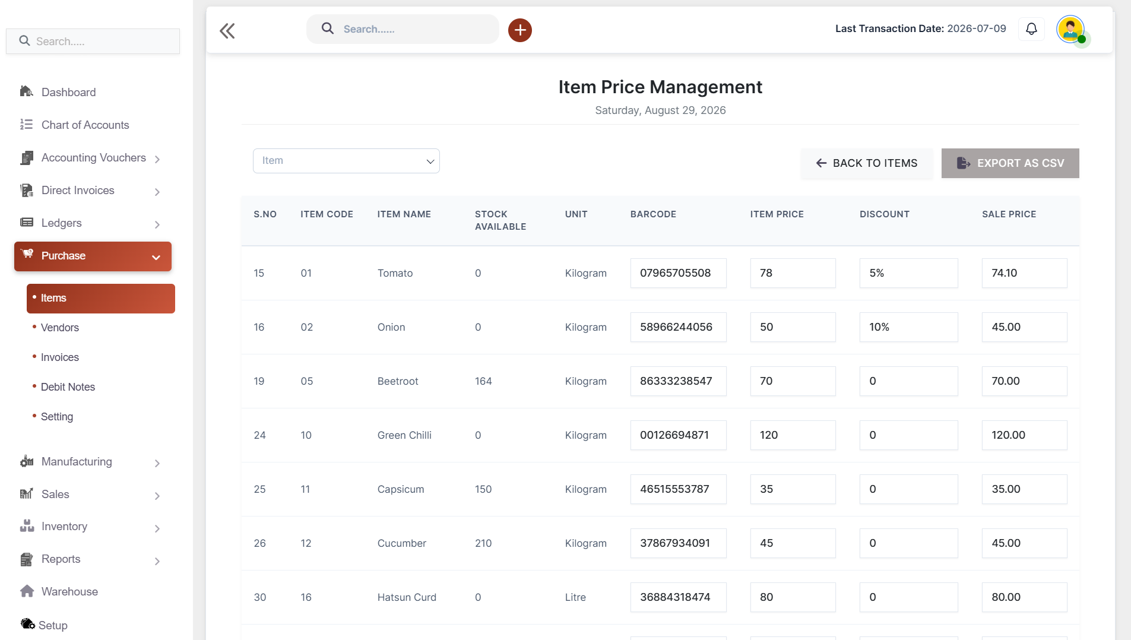Expand Ledgers submenu chevron
This screenshot has height=640, width=1131.
[x=157, y=224]
